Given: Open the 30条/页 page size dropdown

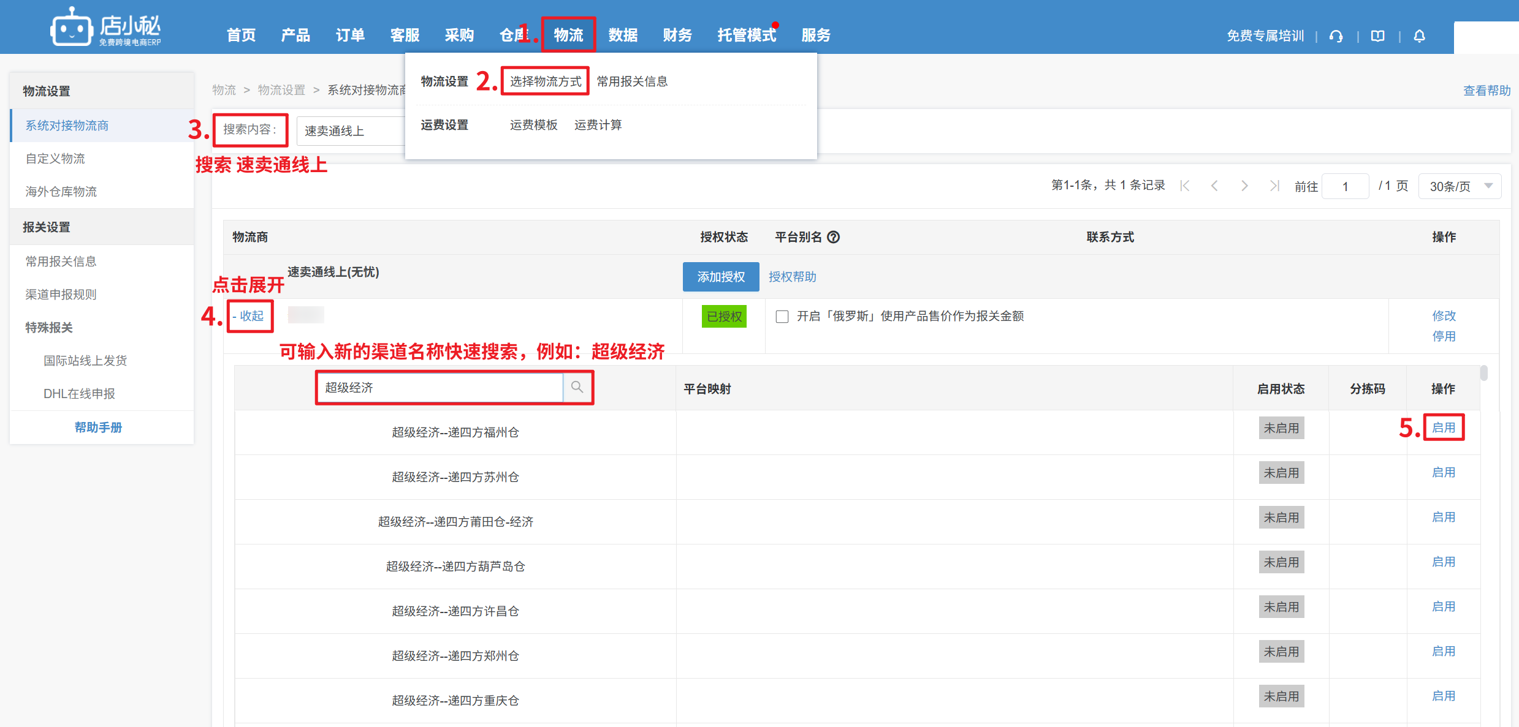Looking at the screenshot, I should click(1459, 186).
